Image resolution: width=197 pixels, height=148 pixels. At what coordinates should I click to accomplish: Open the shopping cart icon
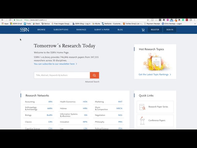pos(143,30)
